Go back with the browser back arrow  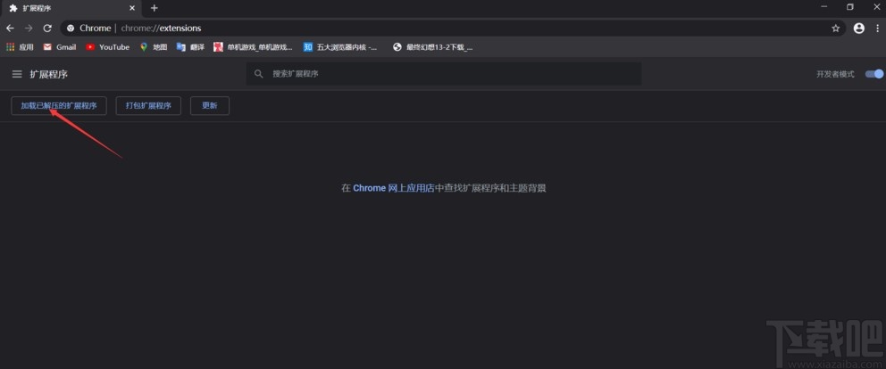10,29
